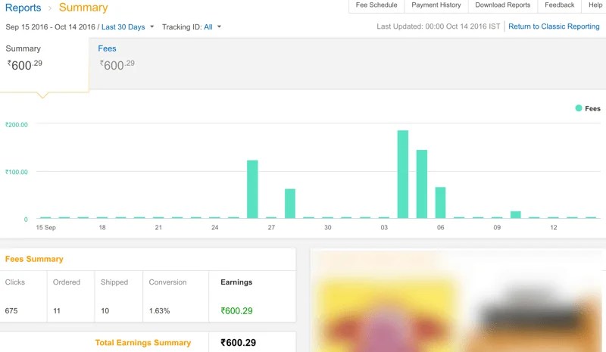Select the Fees ₹600.29 card

point(116,58)
